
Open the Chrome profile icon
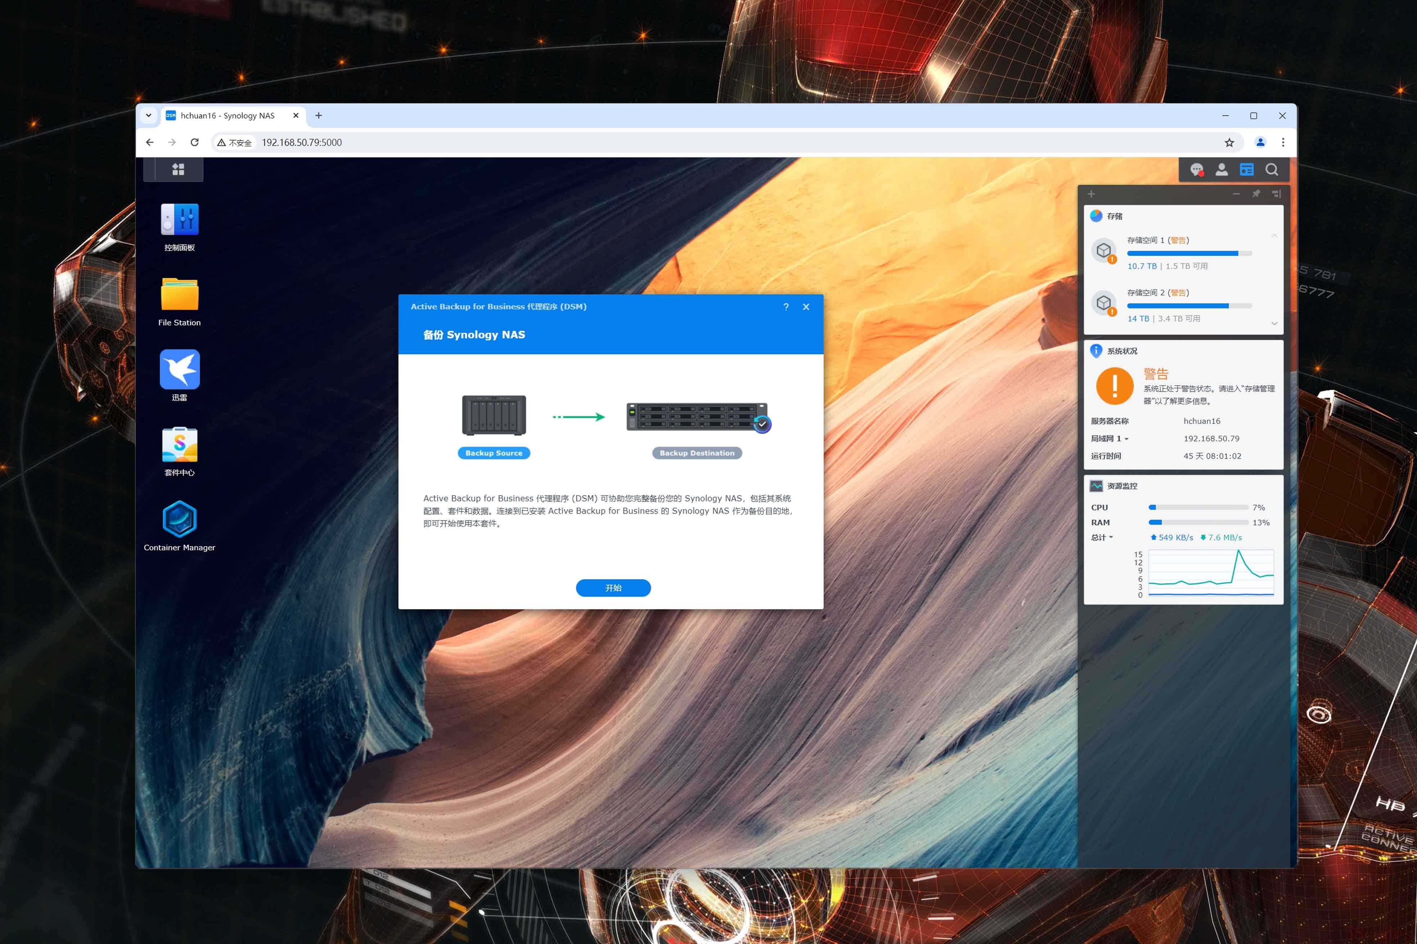pyautogui.click(x=1260, y=143)
